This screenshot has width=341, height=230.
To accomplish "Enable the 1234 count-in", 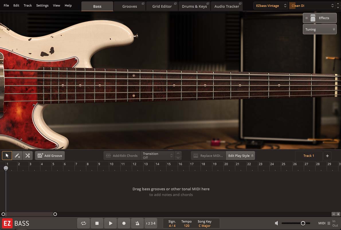I will pyautogui.click(x=151, y=223).
